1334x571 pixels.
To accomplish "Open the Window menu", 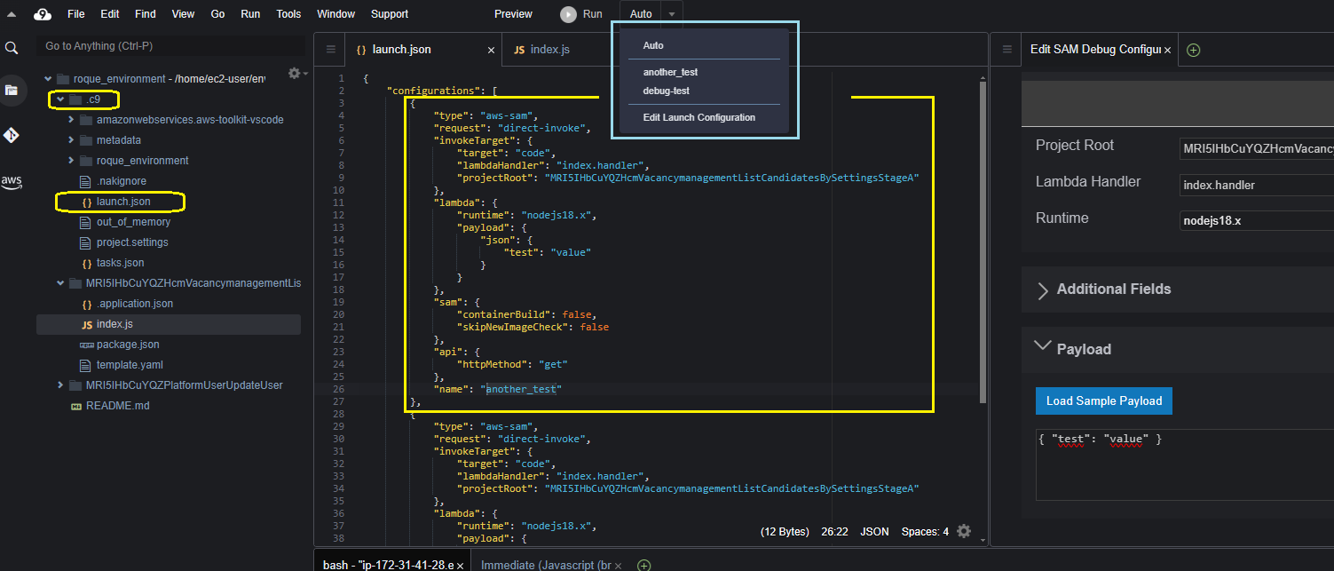I will [x=336, y=14].
